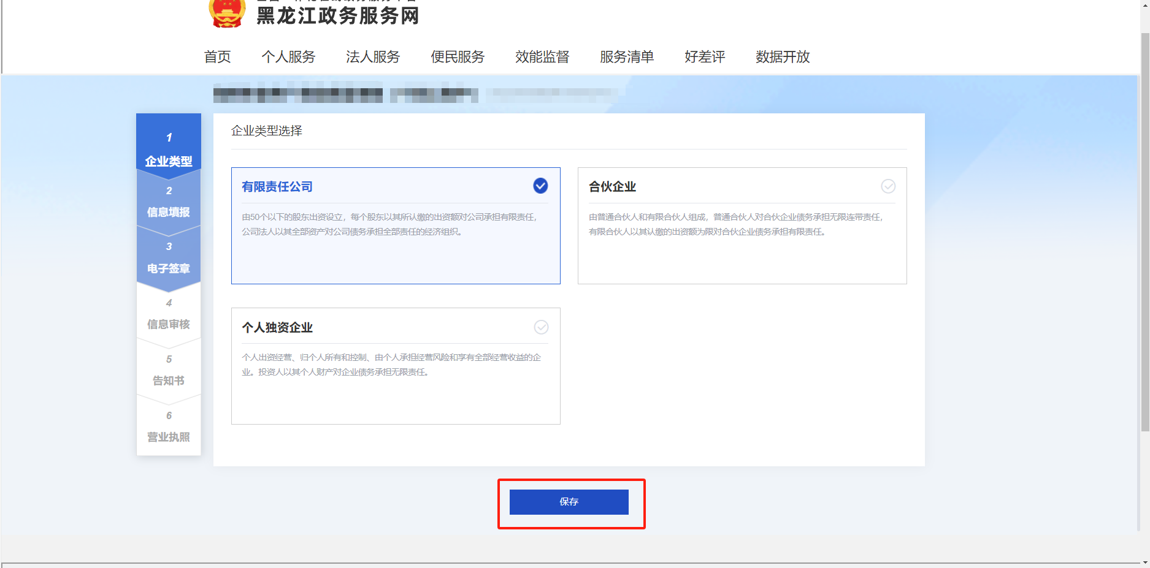This screenshot has width=1150, height=568.
Task: Open the 好差评 link
Action: tap(705, 57)
